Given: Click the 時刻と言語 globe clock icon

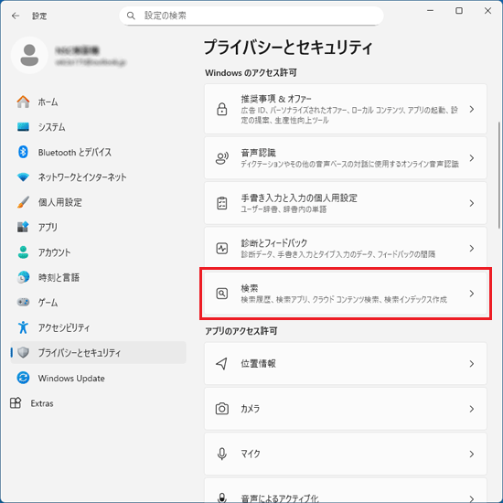Looking at the screenshot, I should (x=23, y=277).
